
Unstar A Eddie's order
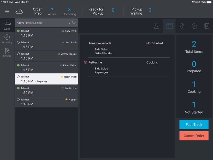66,100
